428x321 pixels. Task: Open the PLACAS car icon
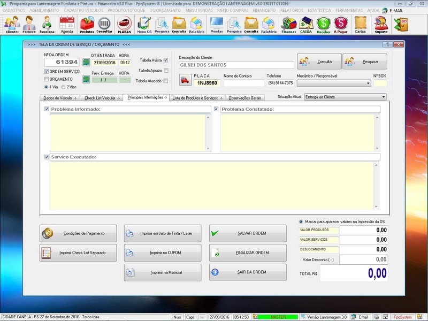124,24
